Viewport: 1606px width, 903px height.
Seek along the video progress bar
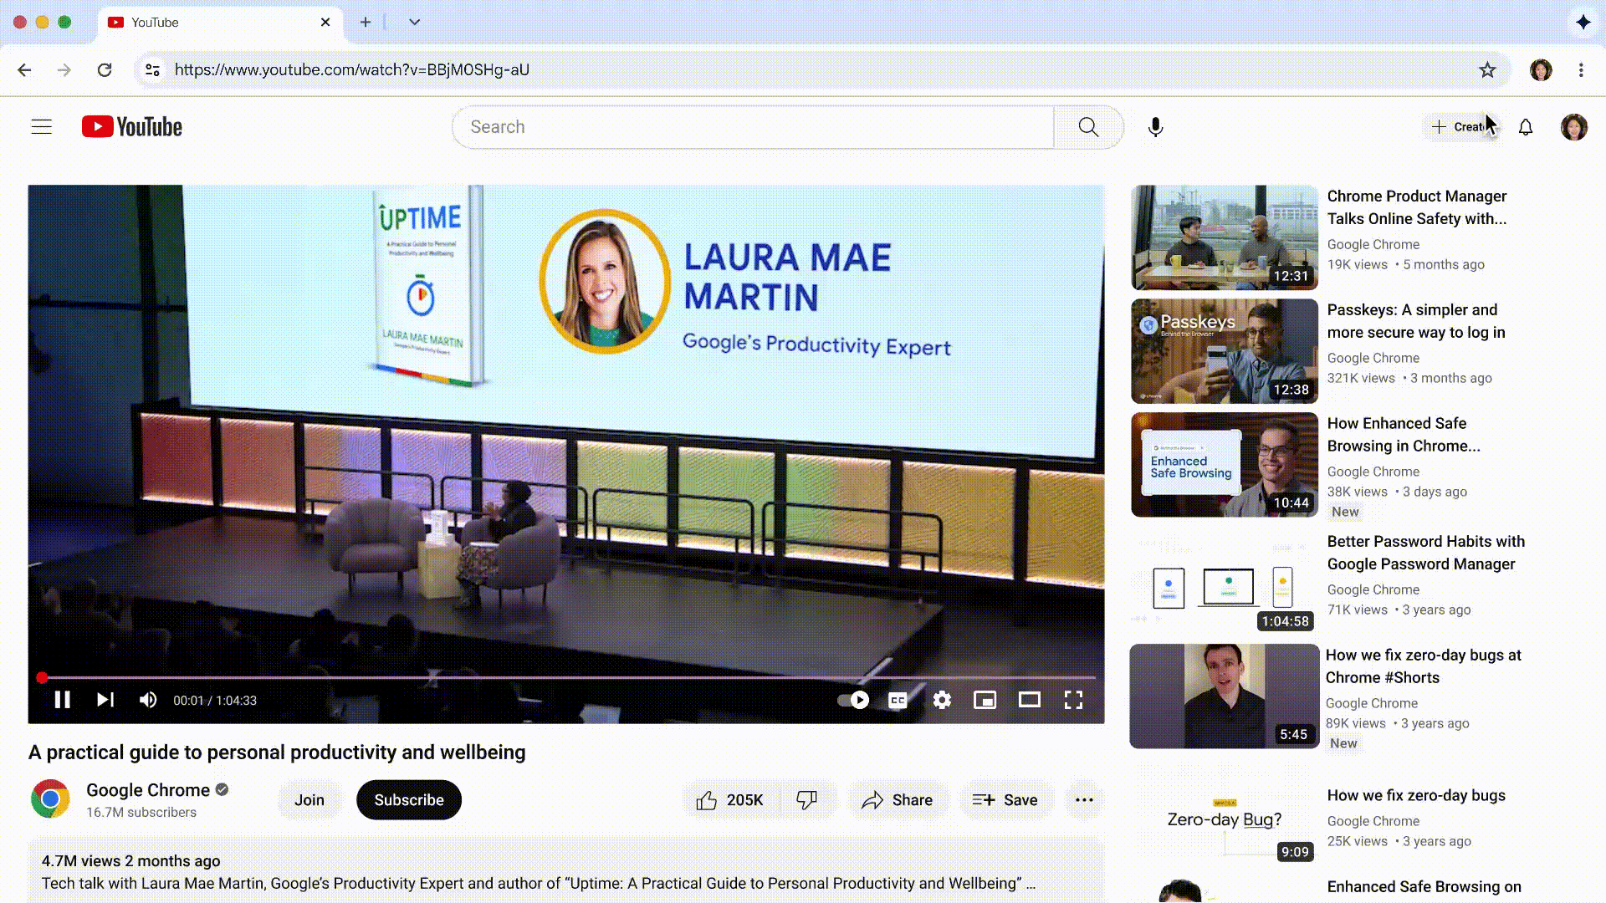pyautogui.click(x=569, y=677)
